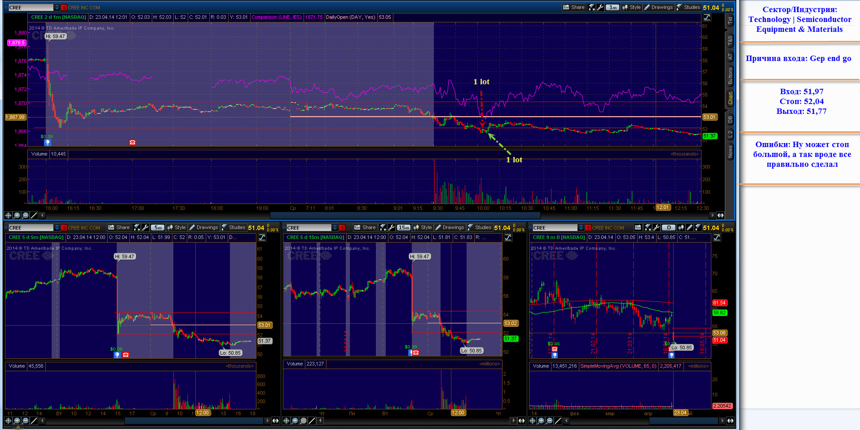Expand symbol dropdown in daily chart
Screen dimensions: 860x430
coord(581,227)
